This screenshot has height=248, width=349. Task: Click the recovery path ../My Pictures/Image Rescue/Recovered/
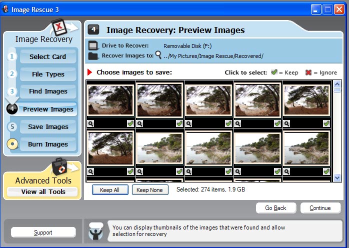[213, 56]
